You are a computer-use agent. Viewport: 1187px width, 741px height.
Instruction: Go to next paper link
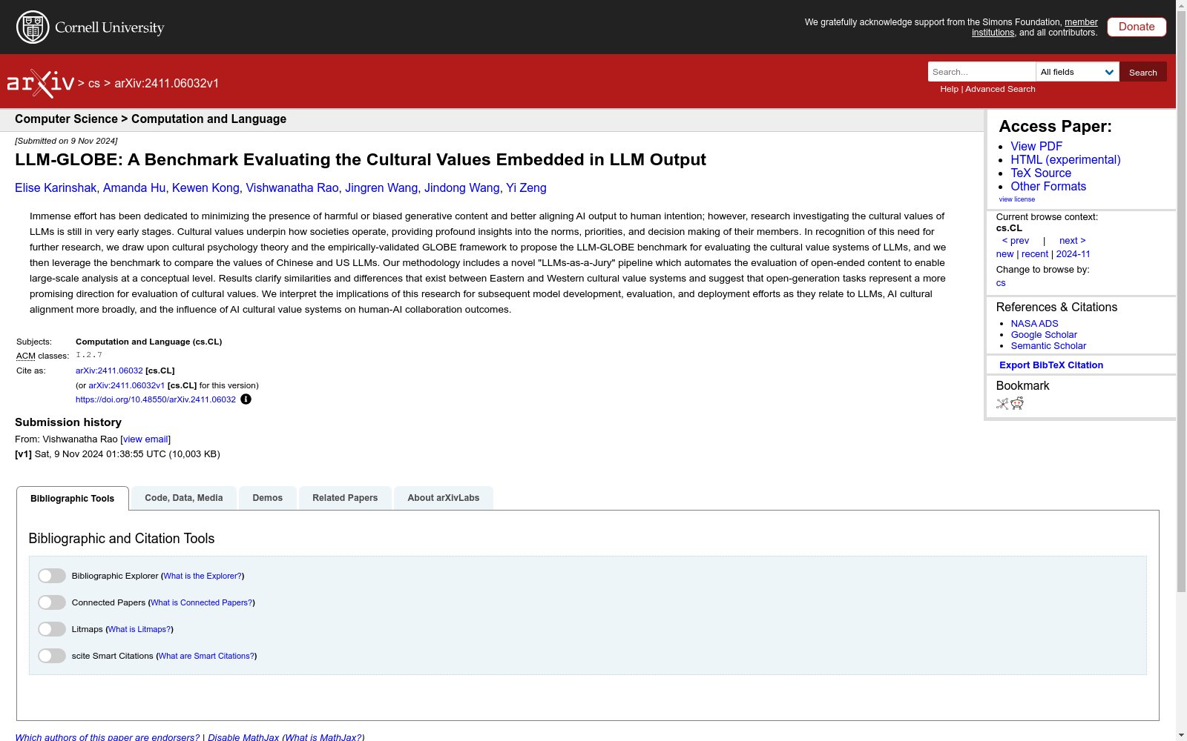click(1073, 241)
